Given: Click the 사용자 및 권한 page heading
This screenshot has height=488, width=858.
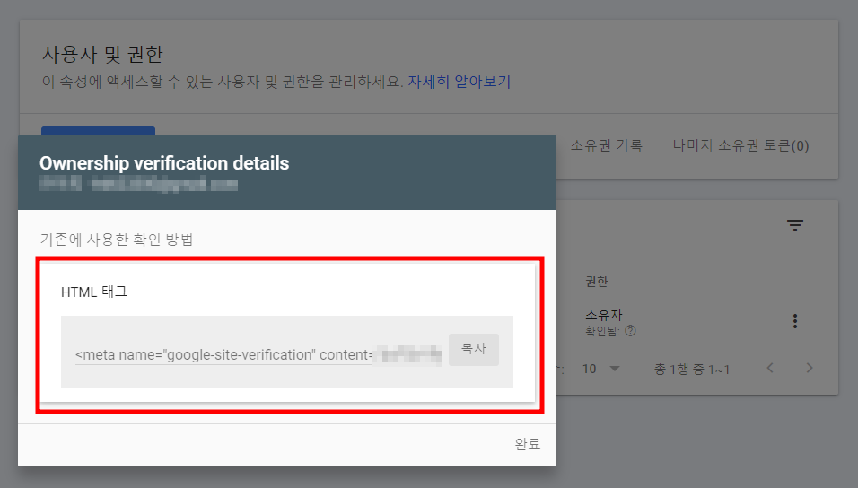Looking at the screenshot, I should [x=103, y=54].
